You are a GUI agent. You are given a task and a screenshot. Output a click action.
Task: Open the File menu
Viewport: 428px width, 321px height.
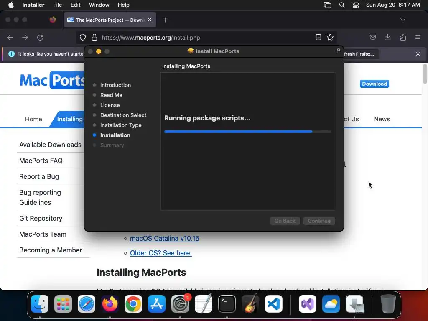58,5
